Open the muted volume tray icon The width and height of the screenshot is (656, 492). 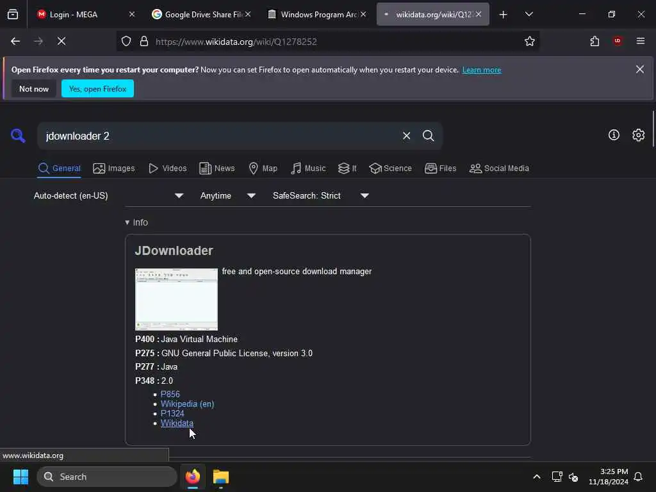point(573,477)
